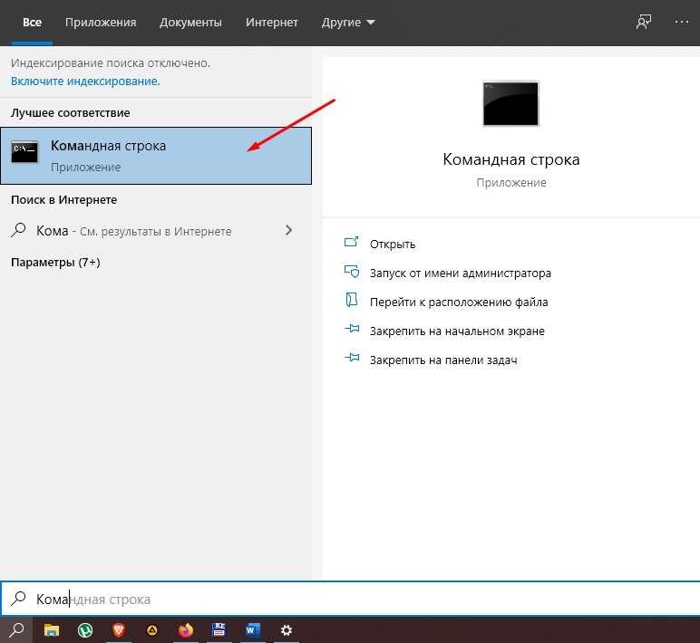Viewport: 700px width, 643px height.
Task: Click the Открыть window icon
Action: coord(351,242)
